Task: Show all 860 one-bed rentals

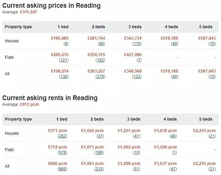Action: click(x=62, y=169)
